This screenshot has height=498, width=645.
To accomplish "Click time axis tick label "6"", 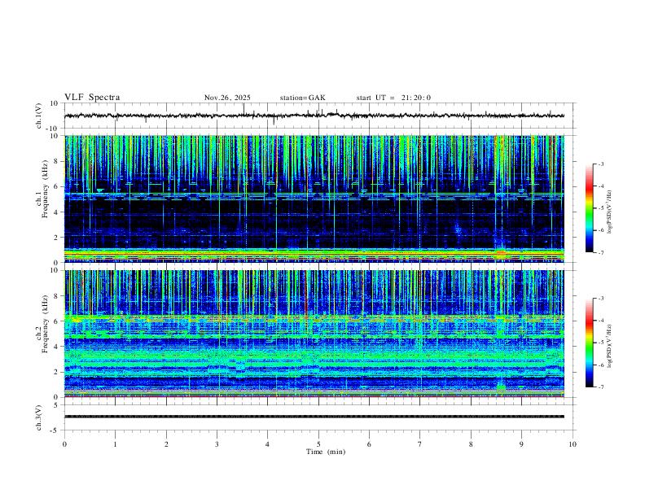I will pyautogui.click(x=369, y=444).
